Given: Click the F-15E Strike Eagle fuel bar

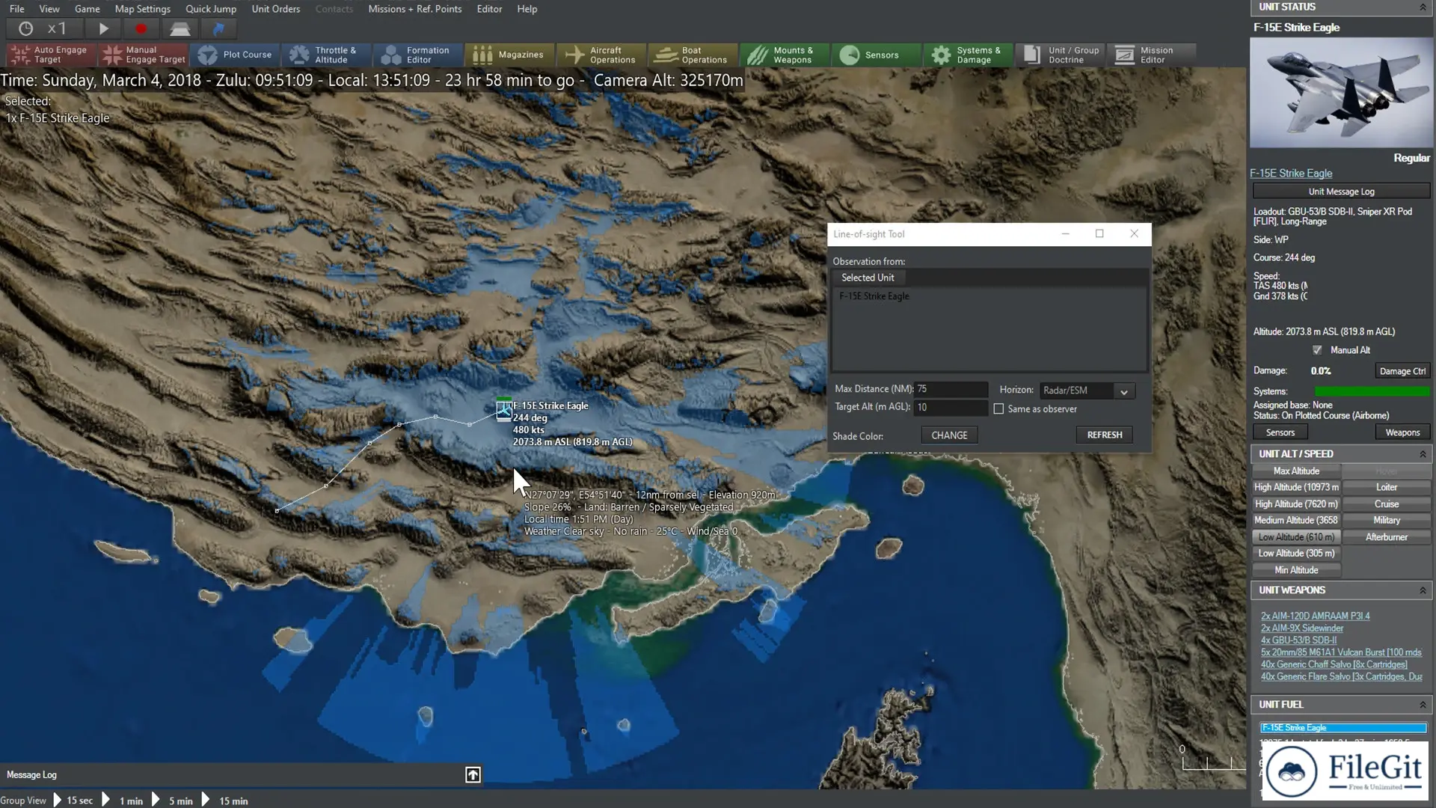Looking at the screenshot, I should point(1343,728).
